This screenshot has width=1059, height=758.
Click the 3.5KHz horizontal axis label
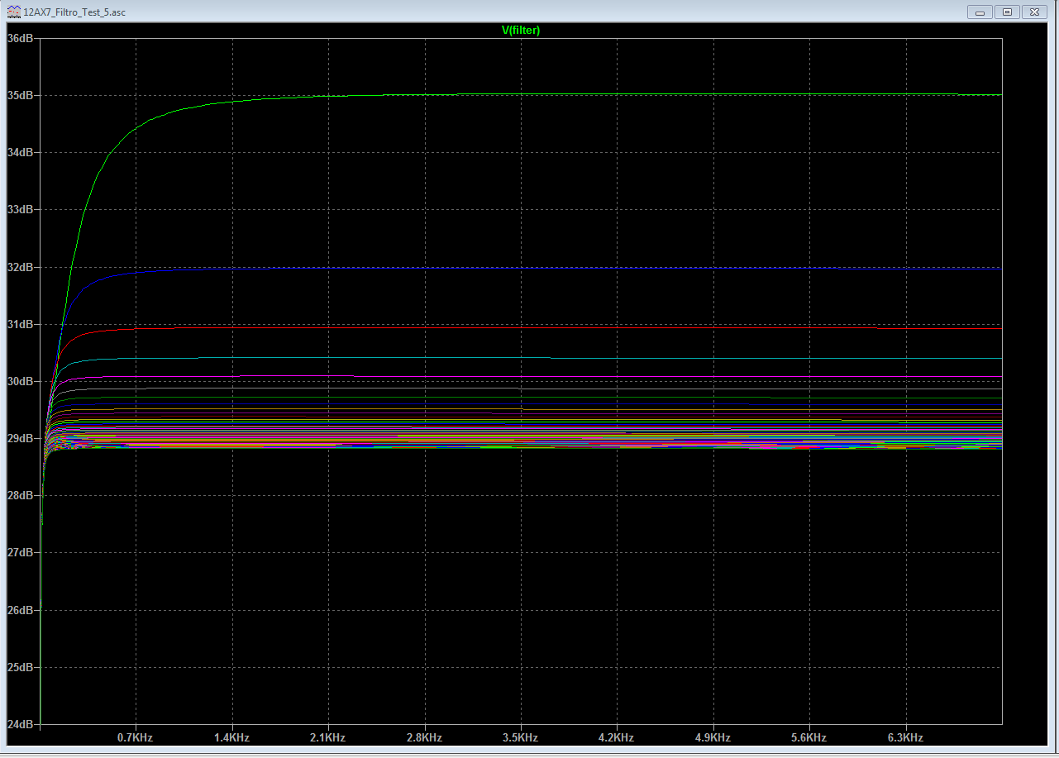tap(521, 737)
